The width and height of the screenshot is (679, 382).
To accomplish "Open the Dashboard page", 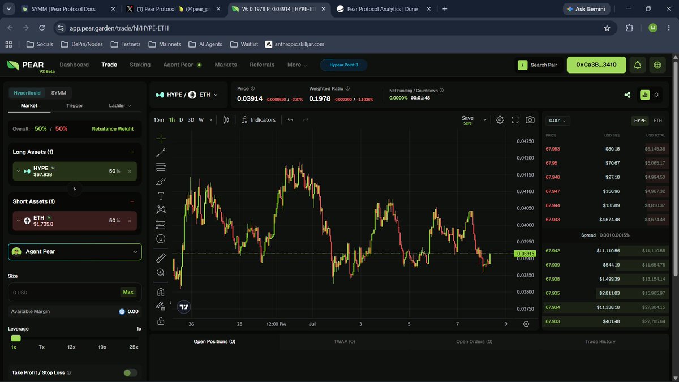I will pos(74,65).
